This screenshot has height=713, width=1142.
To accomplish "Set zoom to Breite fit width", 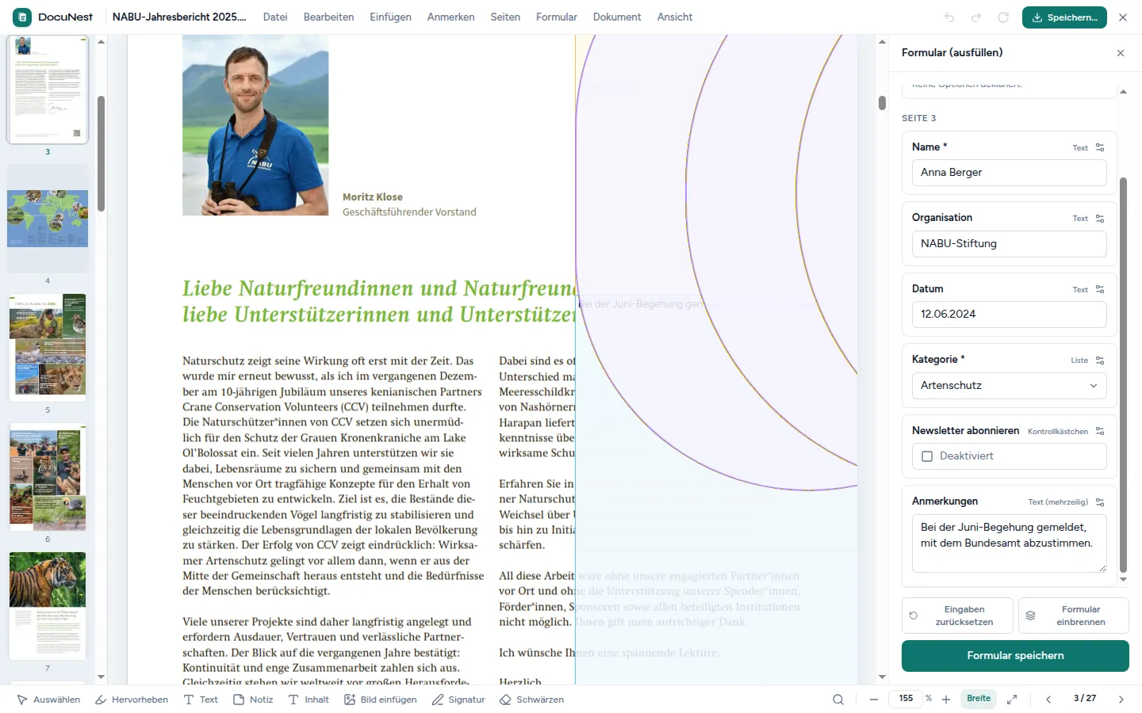I will [x=979, y=699].
